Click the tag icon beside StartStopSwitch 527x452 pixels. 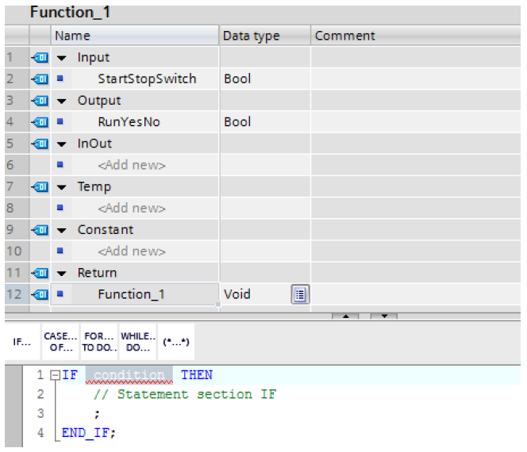point(40,79)
